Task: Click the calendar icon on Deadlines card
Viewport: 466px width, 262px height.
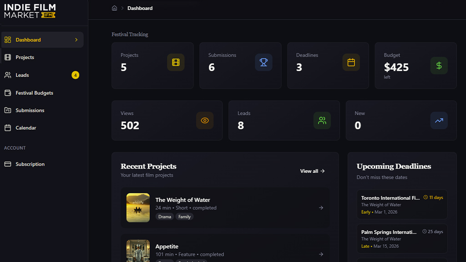Action: click(x=351, y=62)
